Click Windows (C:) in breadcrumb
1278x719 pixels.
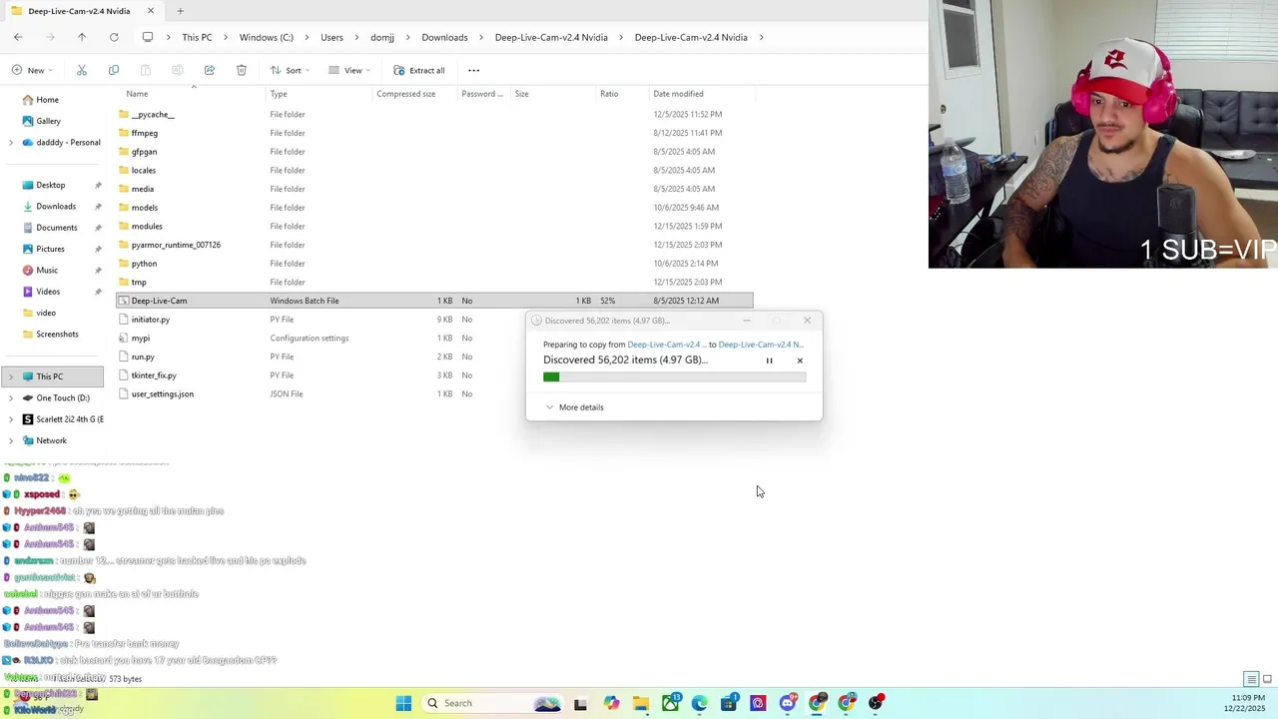(x=266, y=37)
